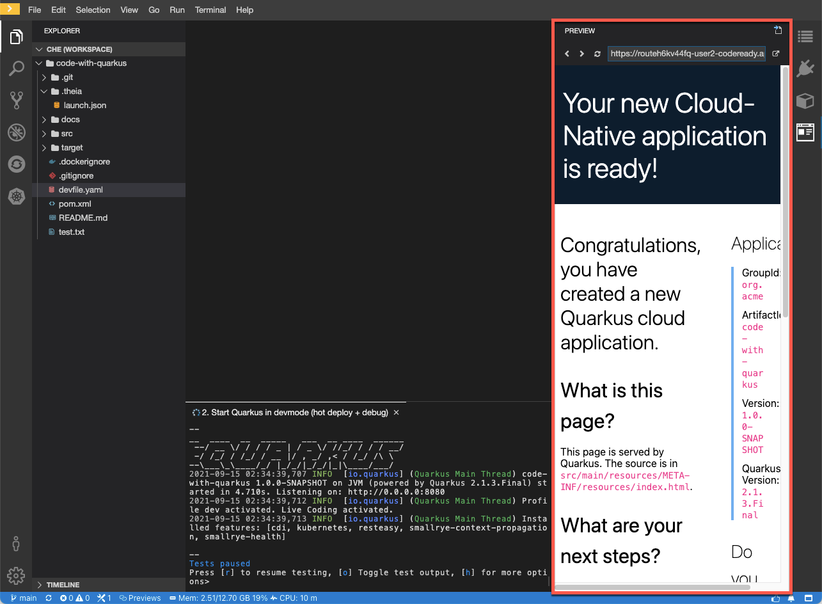Viewport: 822px width, 604px height.
Task: Open the Selection menu
Action: (93, 10)
